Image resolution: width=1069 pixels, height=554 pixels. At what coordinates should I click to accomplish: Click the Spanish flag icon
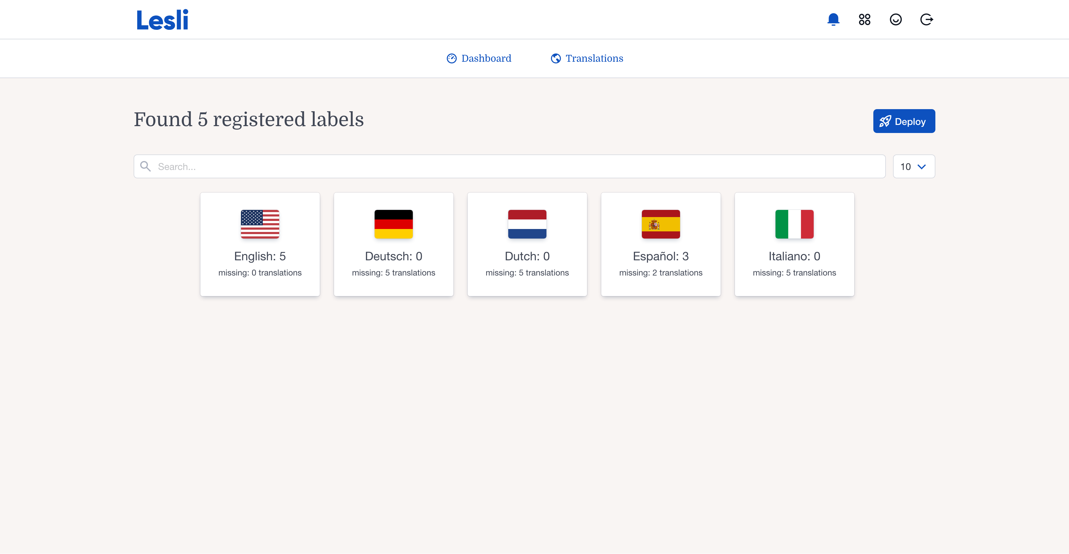(661, 224)
